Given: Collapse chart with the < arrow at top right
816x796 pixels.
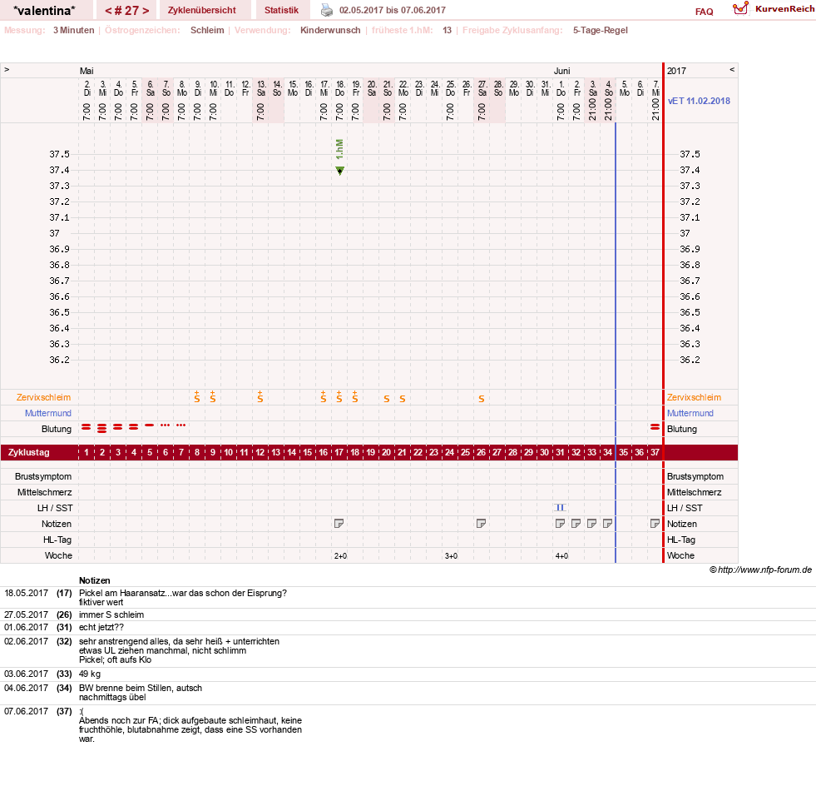Looking at the screenshot, I should click(x=732, y=69).
